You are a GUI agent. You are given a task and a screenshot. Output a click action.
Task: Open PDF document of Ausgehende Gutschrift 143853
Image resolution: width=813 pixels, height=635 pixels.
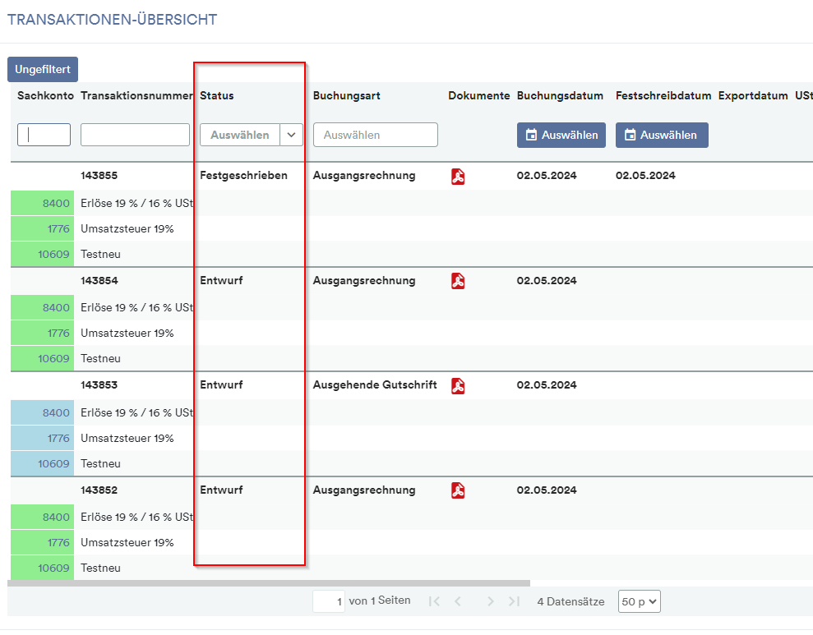coord(458,386)
